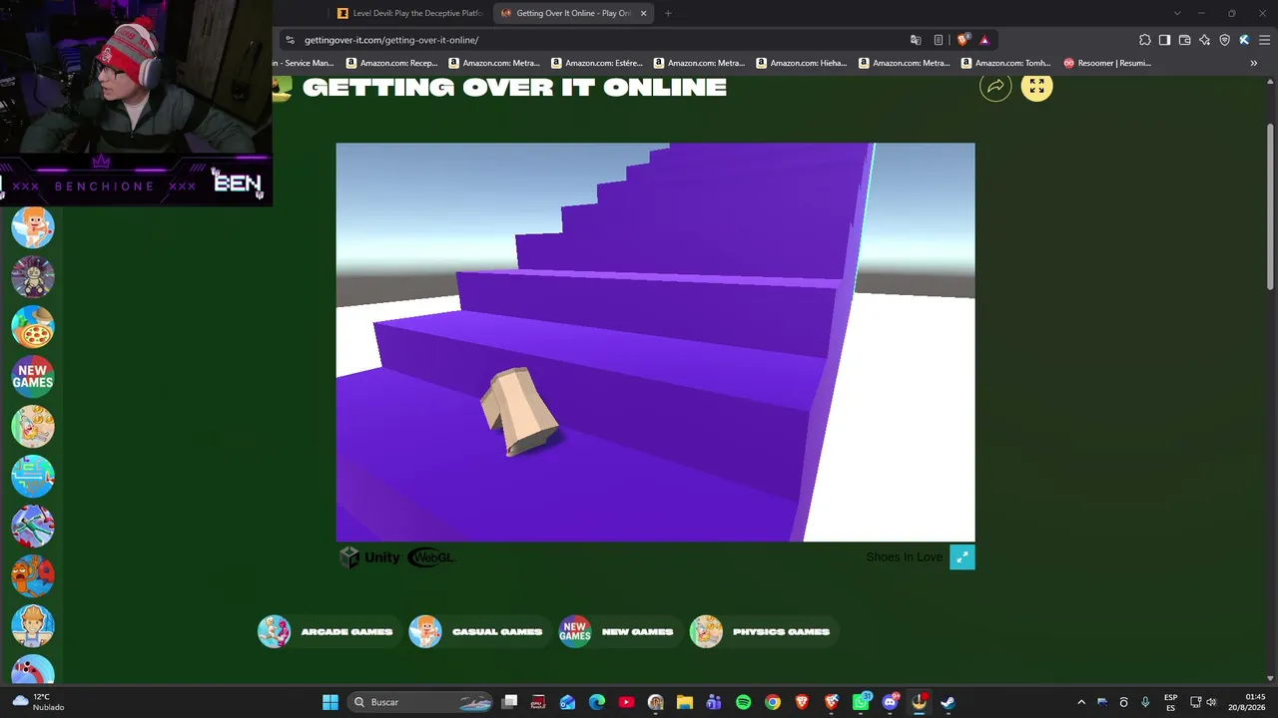Click the share arrow icon beside game title
Screen dimensions: 1278x718
click(995, 87)
